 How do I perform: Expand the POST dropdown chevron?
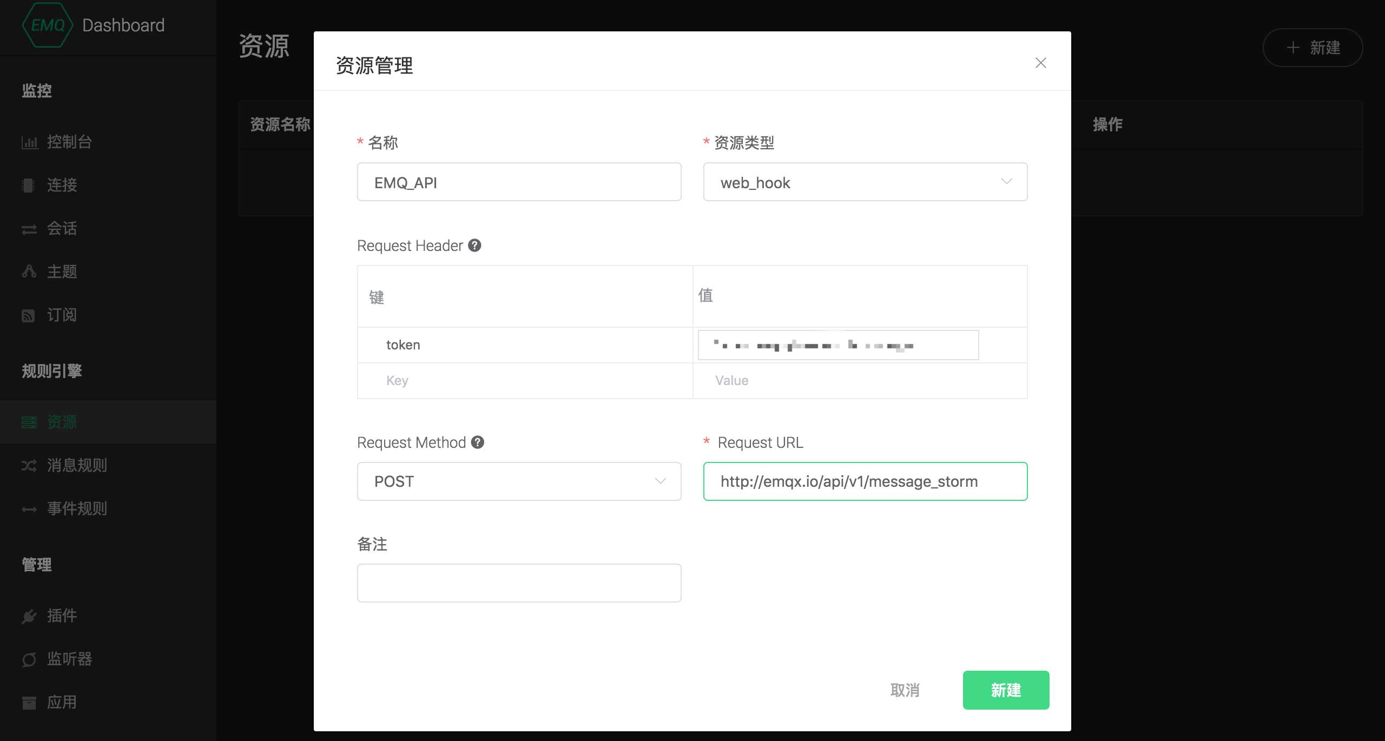[x=660, y=481]
